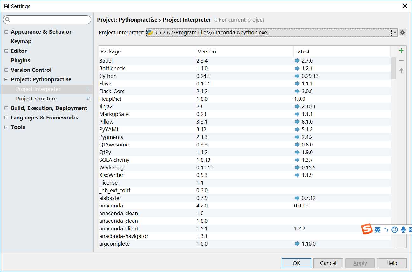Viewport: 412px width, 272px height.
Task: Click the green plus install package icon
Action: (401, 51)
